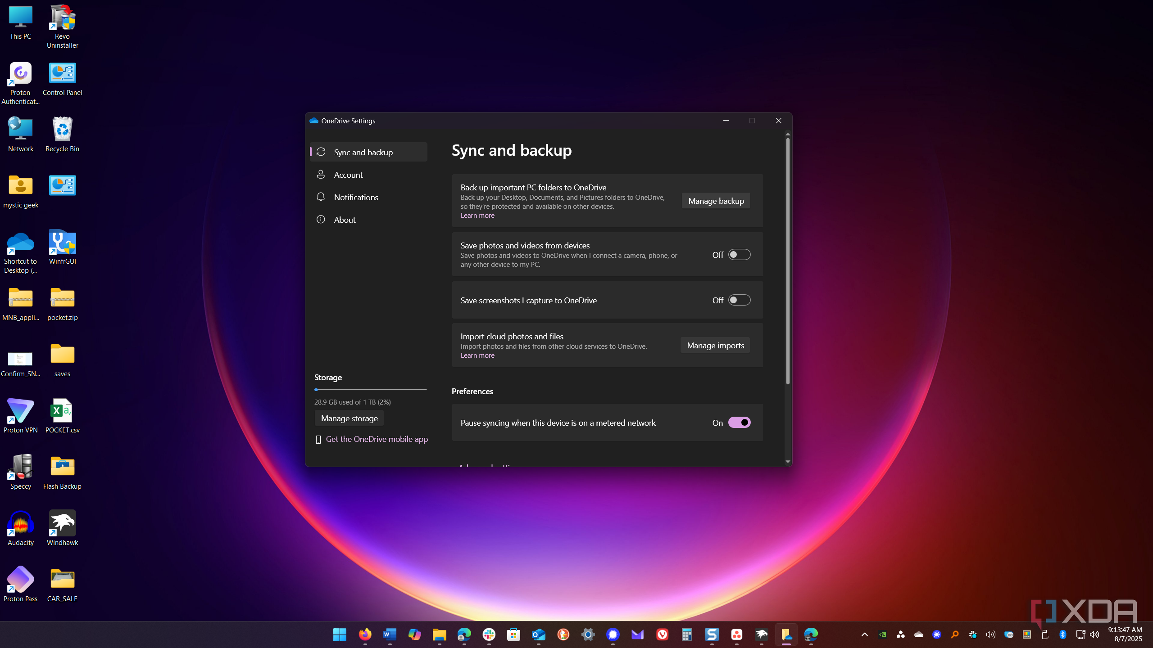Click the Bluetooth tray icon

[1062, 634]
